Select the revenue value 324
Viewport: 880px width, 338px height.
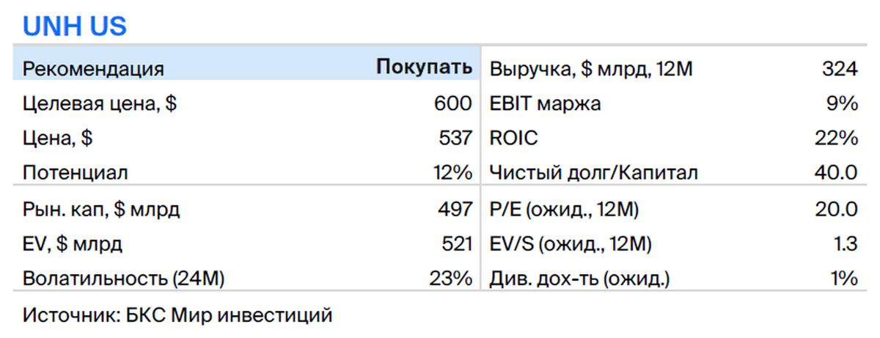pyautogui.click(x=839, y=69)
